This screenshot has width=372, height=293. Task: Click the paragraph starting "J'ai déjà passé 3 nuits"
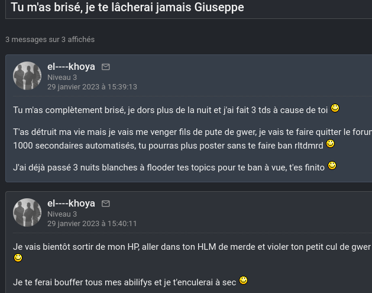point(169,168)
